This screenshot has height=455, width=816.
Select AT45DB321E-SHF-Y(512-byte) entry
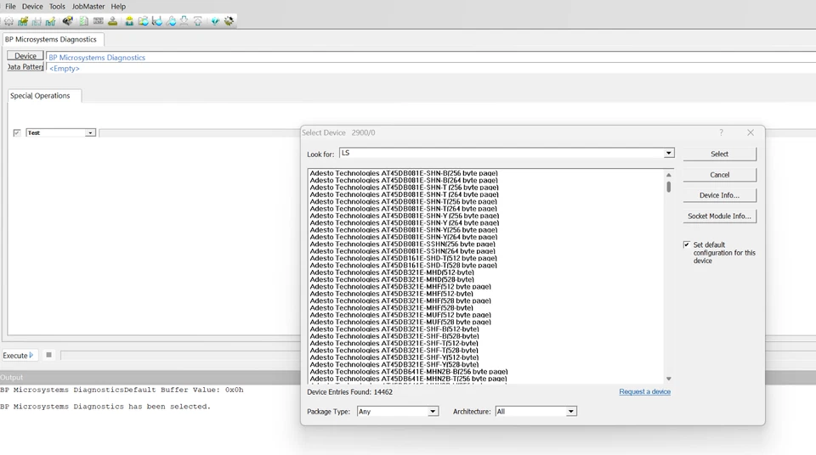coord(394,357)
